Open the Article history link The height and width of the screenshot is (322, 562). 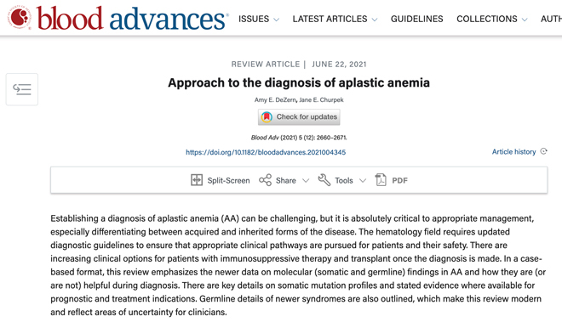(x=513, y=152)
